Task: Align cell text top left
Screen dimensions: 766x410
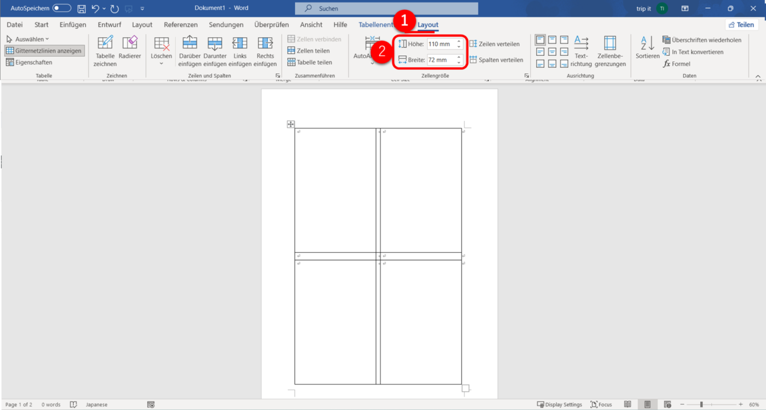Action: click(x=540, y=39)
